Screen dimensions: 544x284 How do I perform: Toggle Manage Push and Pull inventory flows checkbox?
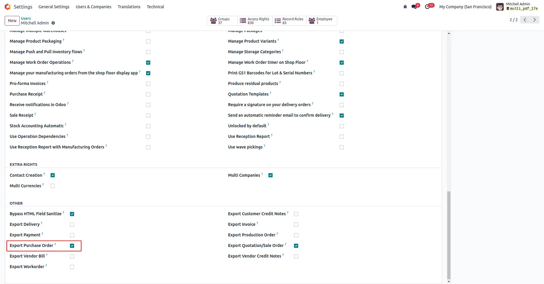148,52
